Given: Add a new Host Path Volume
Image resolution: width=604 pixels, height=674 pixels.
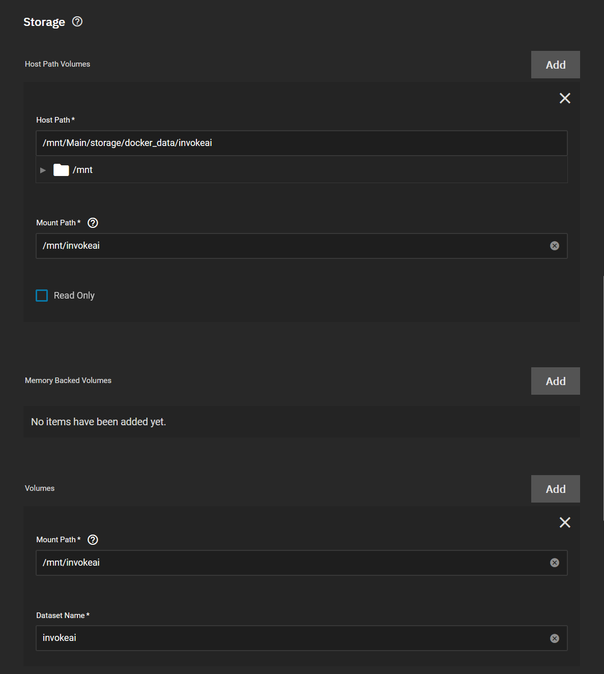Looking at the screenshot, I should coord(555,65).
